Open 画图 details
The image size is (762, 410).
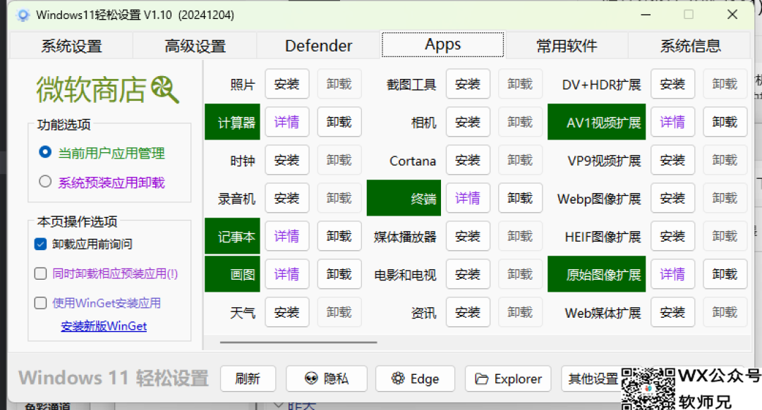tap(286, 274)
